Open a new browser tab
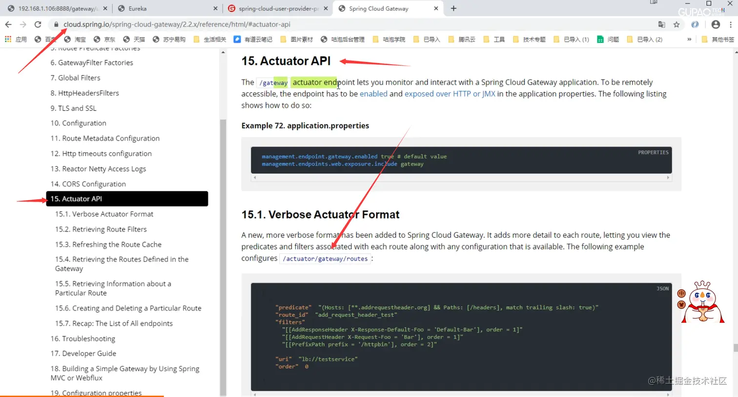The height and width of the screenshot is (397, 738). pyautogui.click(x=453, y=8)
